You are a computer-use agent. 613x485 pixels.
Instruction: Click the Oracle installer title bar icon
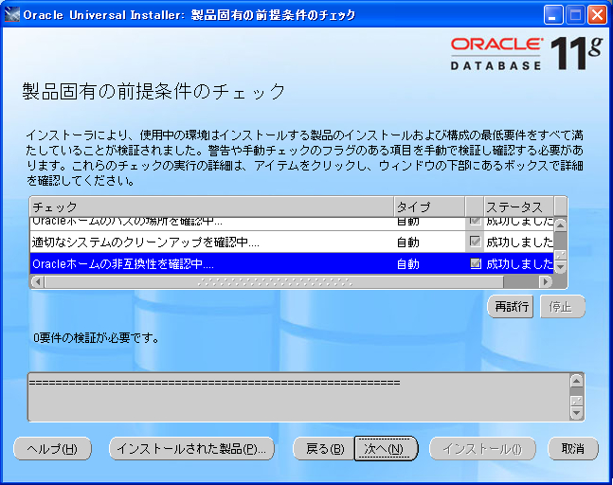click(11, 15)
